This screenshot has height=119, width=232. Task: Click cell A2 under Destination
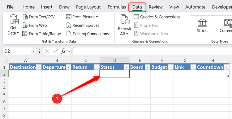25,74
